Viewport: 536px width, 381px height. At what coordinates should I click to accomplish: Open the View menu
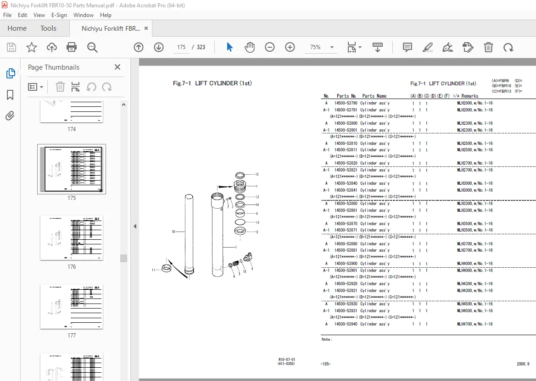coord(39,15)
